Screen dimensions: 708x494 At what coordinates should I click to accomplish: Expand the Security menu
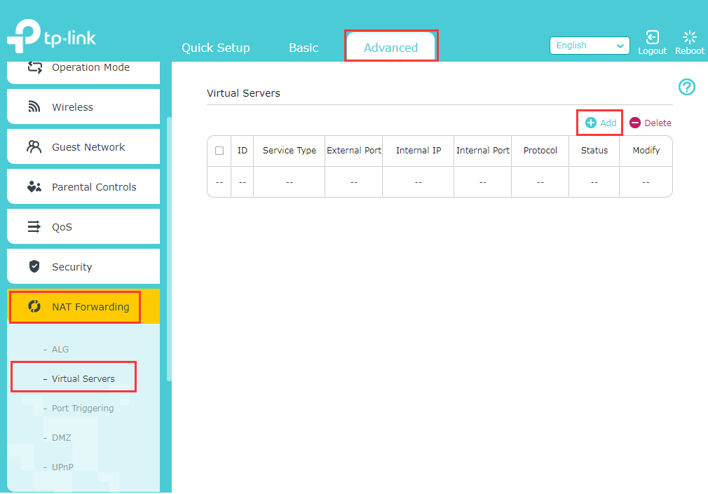click(x=72, y=266)
